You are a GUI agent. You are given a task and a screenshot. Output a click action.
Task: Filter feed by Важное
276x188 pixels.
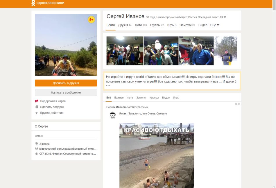(x=119, y=98)
